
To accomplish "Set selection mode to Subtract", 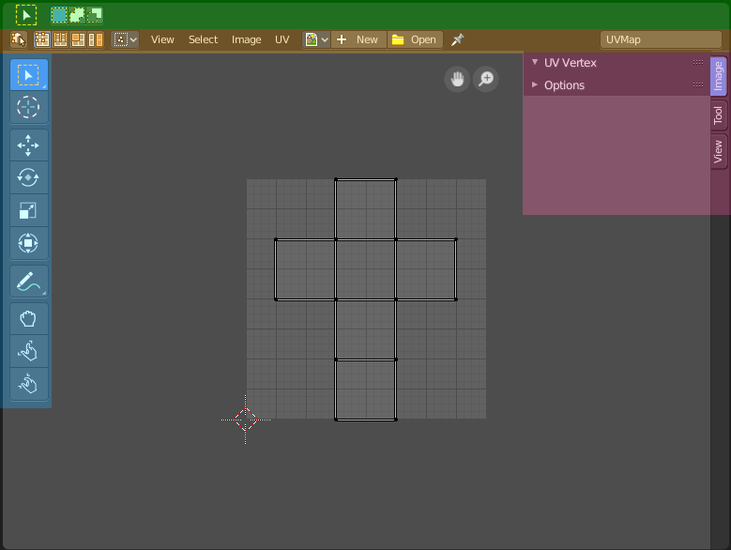I will tap(95, 15).
